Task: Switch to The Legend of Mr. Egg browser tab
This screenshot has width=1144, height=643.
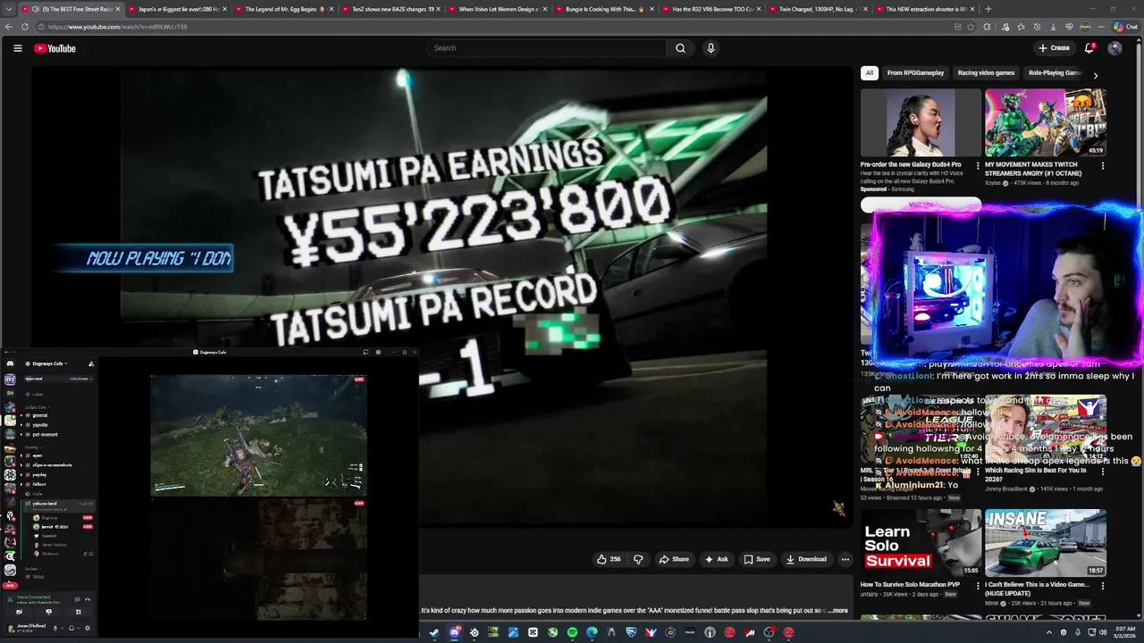Action: (285, 9)
